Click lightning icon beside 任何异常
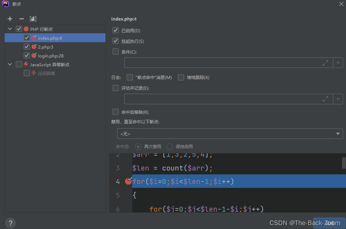Image resolution: width=346 pixels, height=229 pixels. pyautogui.click(x=34, y=73)
